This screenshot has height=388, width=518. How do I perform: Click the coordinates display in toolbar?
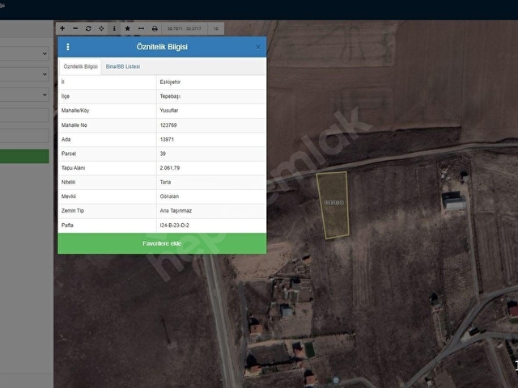[x=184, y=29]
